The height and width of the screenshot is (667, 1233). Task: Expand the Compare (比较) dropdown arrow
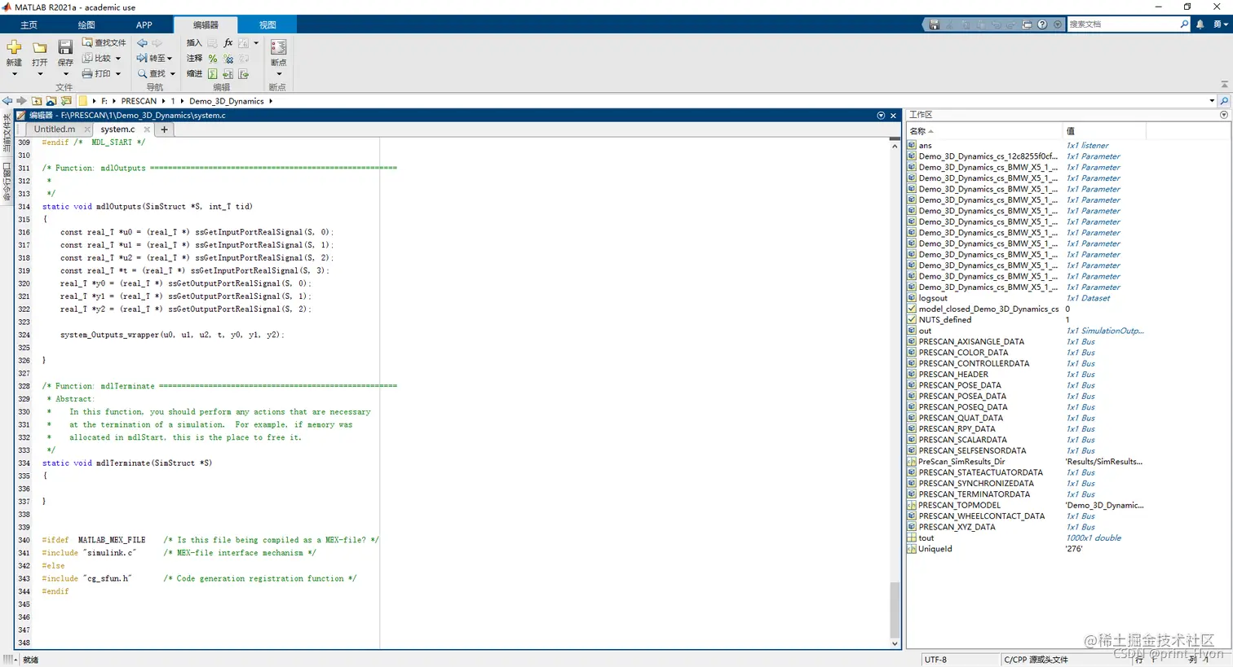(118, 58)
